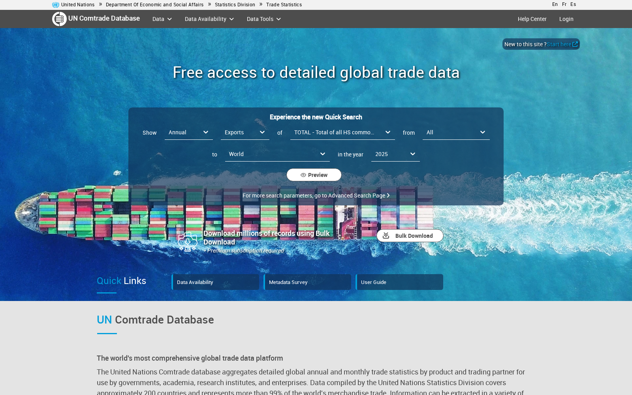Click the Login link
632x395 pixels.
point(566,19)
